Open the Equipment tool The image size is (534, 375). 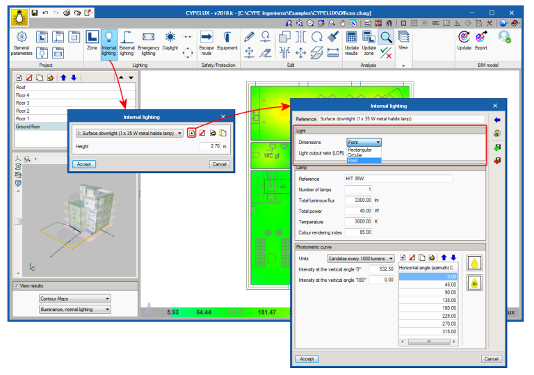pos(227,42)
